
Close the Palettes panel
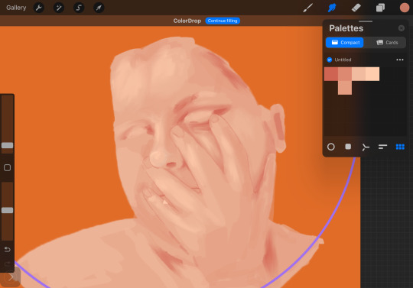click(x=402, y=28)
